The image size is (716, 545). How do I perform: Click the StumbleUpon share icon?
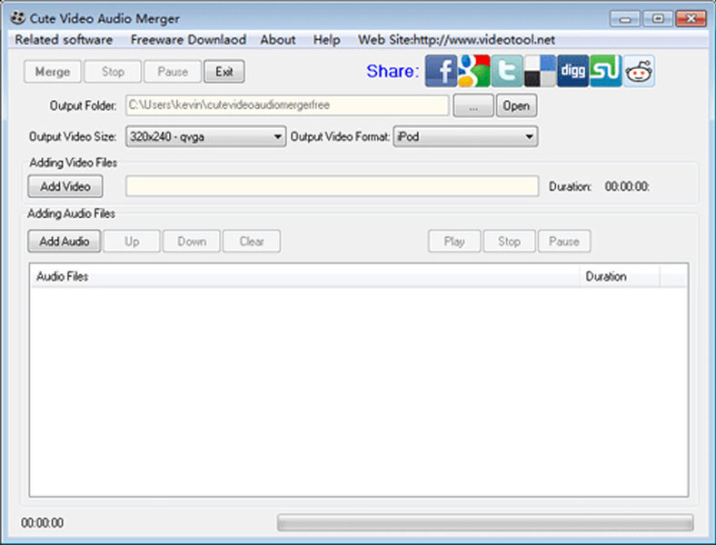click(x=605, y=71)
